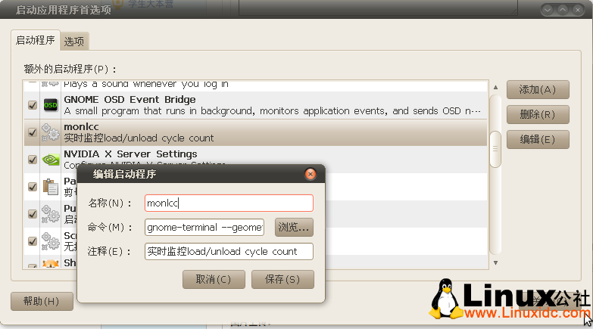Disable the NVIDIA X Server Settings checkbox
The image size is (593, 329).
pyautogui.click(x=33, y=160)
